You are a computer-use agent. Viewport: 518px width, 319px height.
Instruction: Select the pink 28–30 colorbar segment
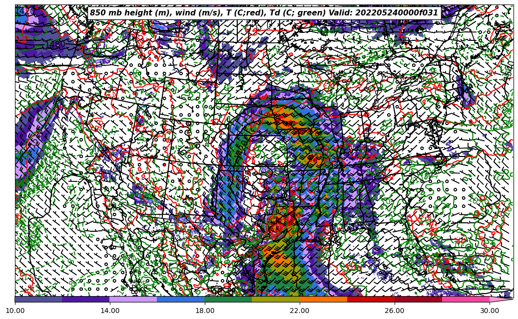coord(466,299)
